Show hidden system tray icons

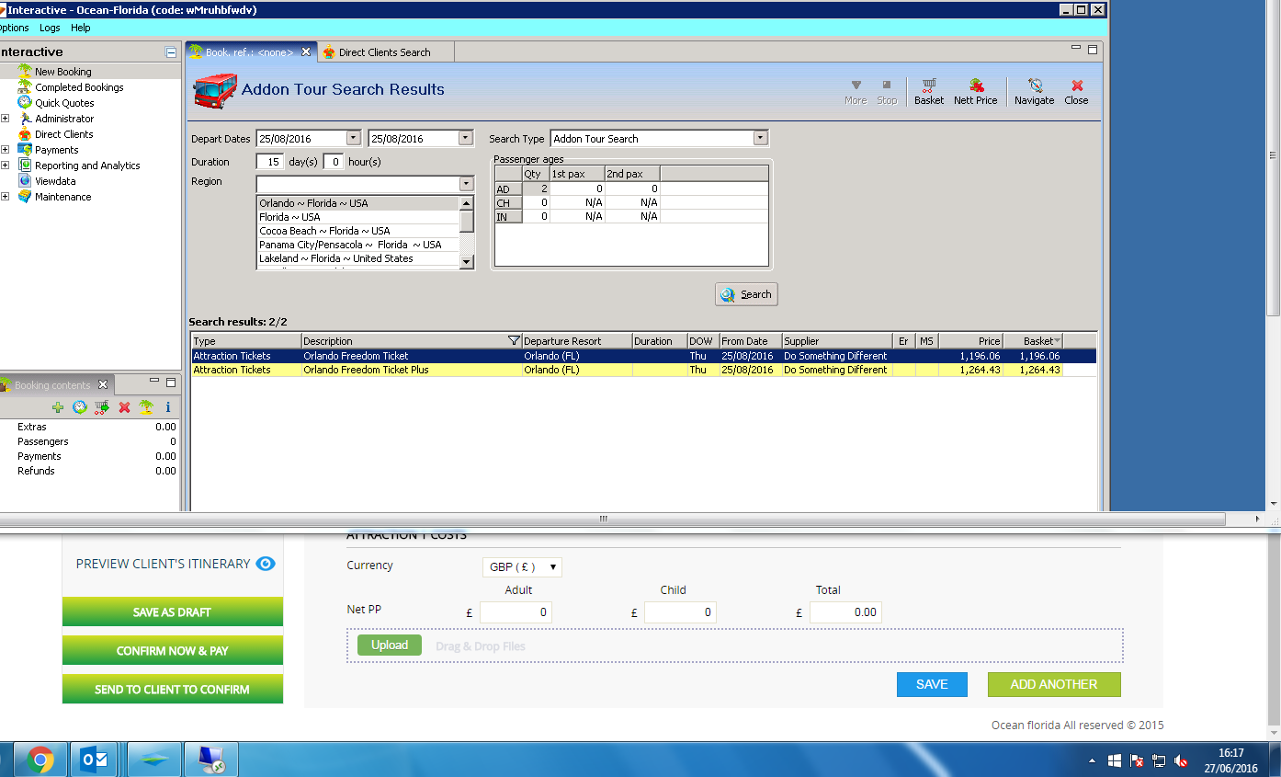1092,761
